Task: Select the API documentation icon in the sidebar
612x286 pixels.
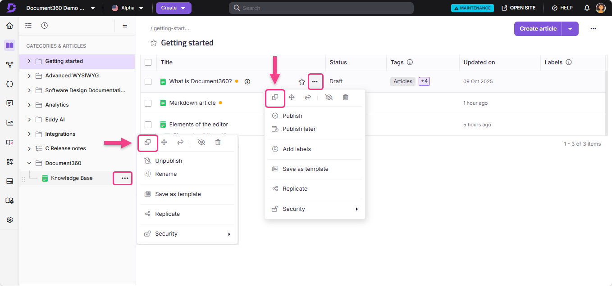Action: pyautogui.click(x=10, y=84)
